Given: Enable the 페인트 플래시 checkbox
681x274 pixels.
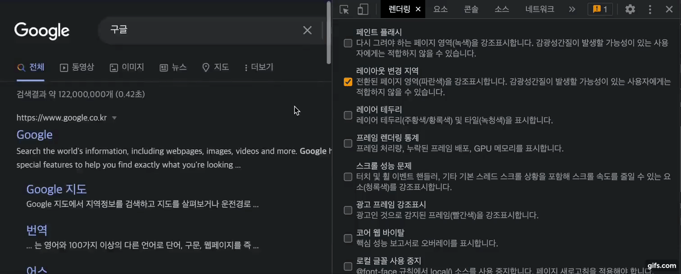Looking at the screenshot, I should (348, 43).
